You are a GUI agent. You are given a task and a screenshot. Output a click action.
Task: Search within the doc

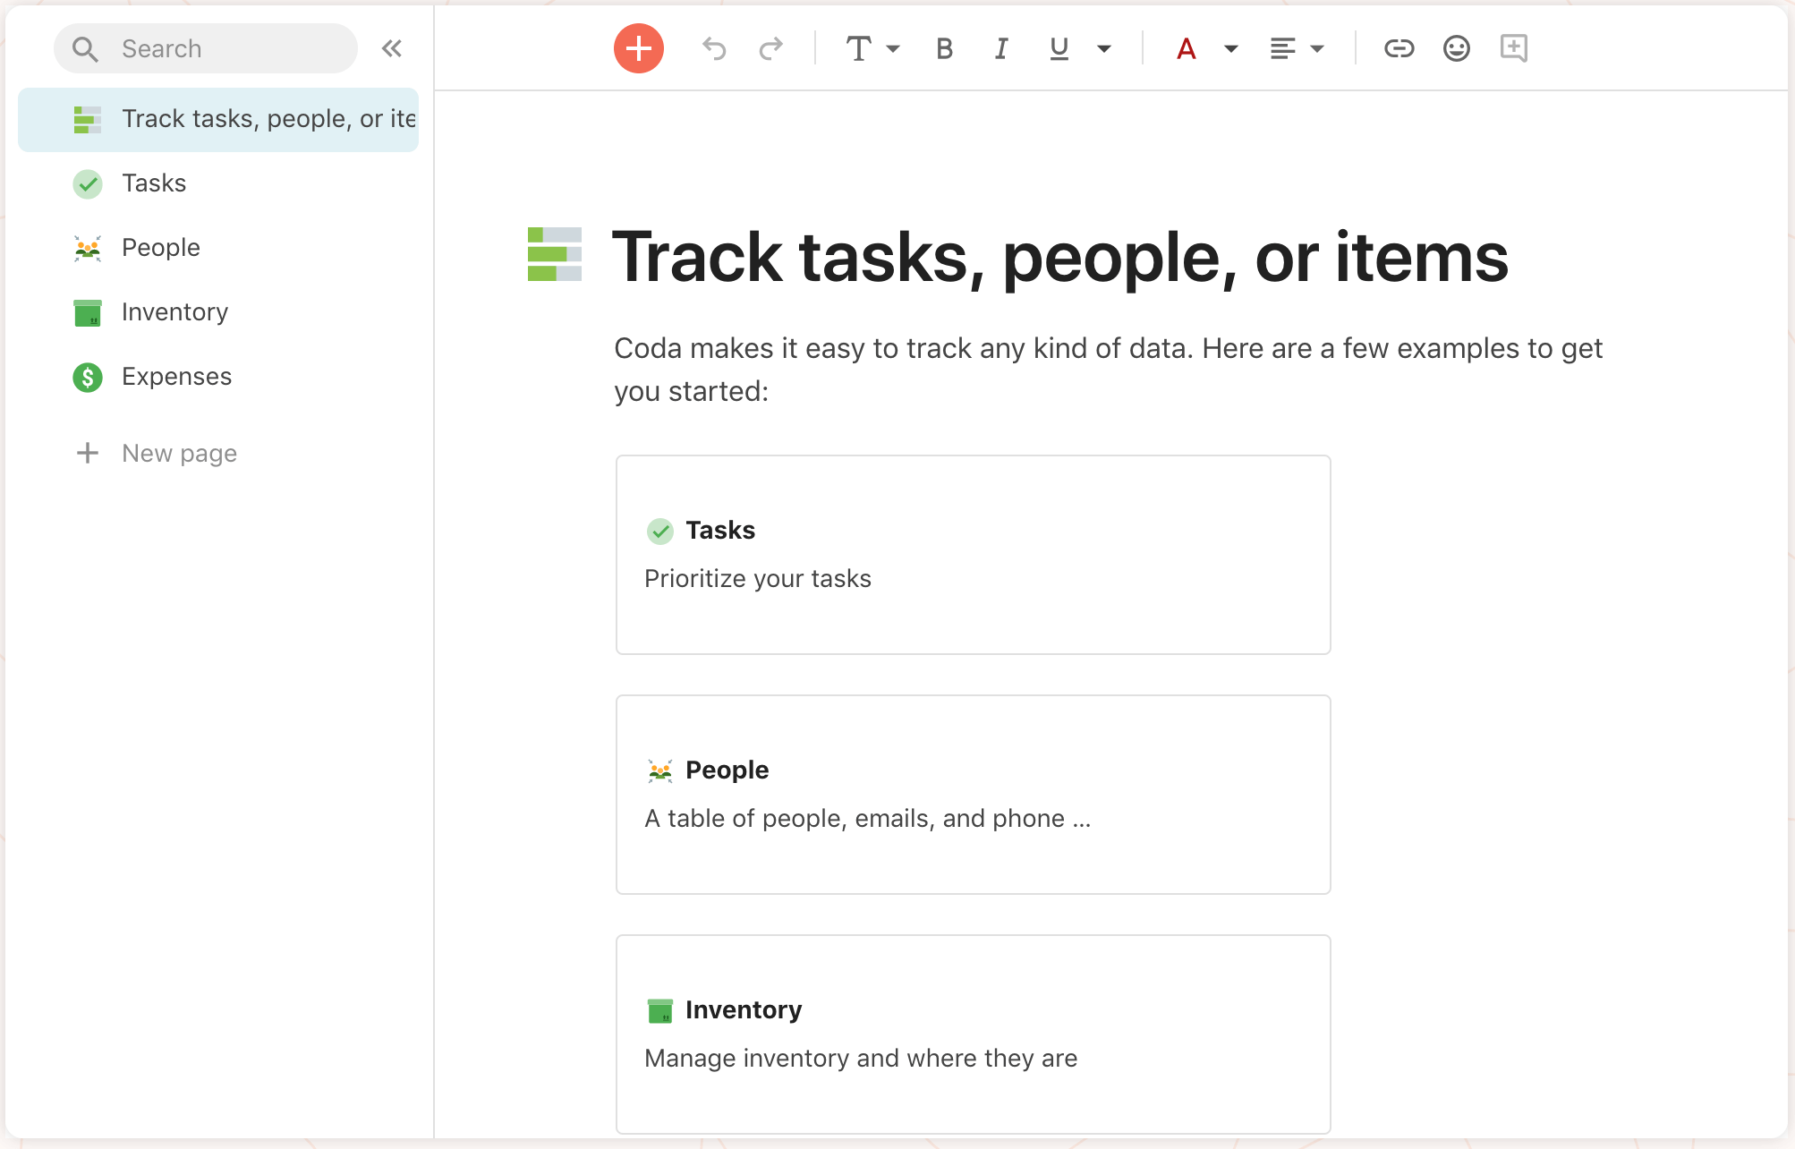[x=206, y=48]
